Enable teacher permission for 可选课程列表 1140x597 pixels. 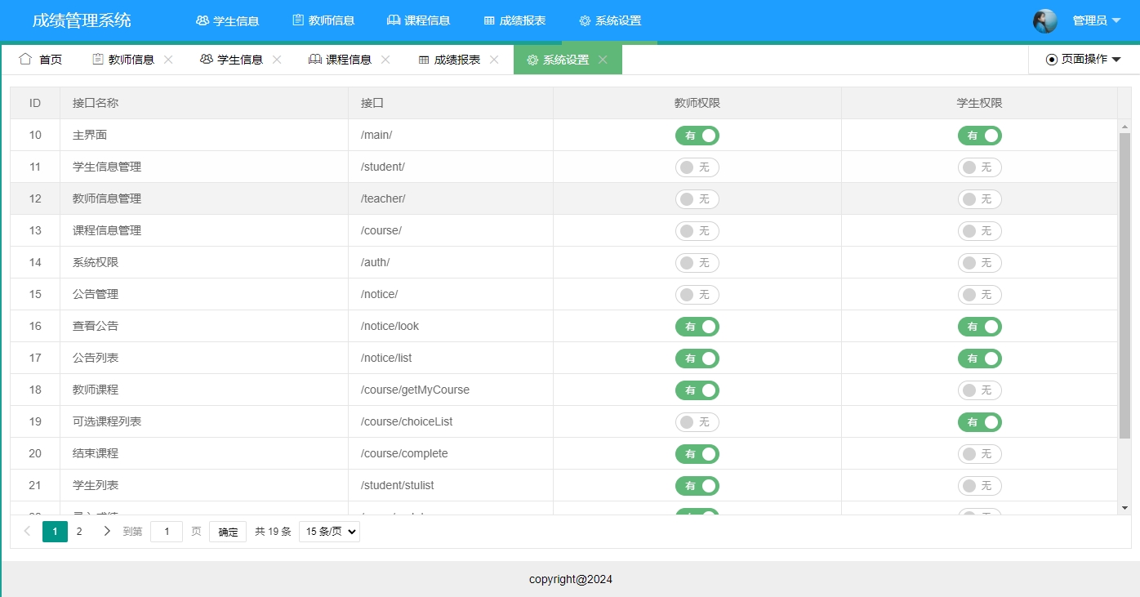(x=697, y=422)
